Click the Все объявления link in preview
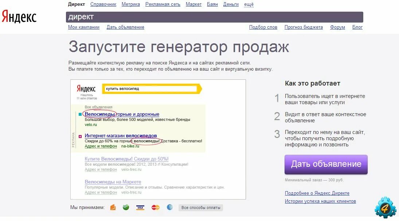The height and width of the screenshot is (221, 399). tap(98, 107)
